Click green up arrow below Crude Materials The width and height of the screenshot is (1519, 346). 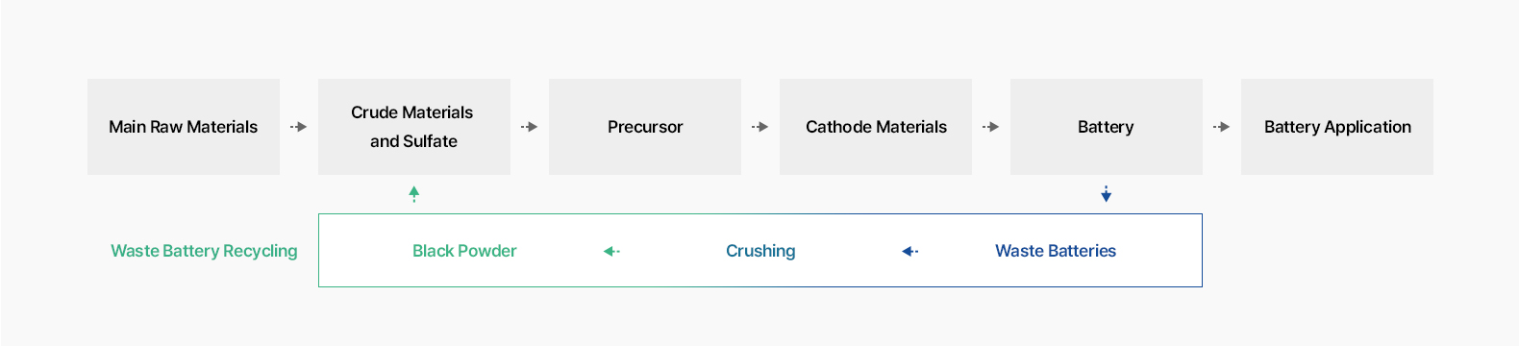click(x=414, y=194)
